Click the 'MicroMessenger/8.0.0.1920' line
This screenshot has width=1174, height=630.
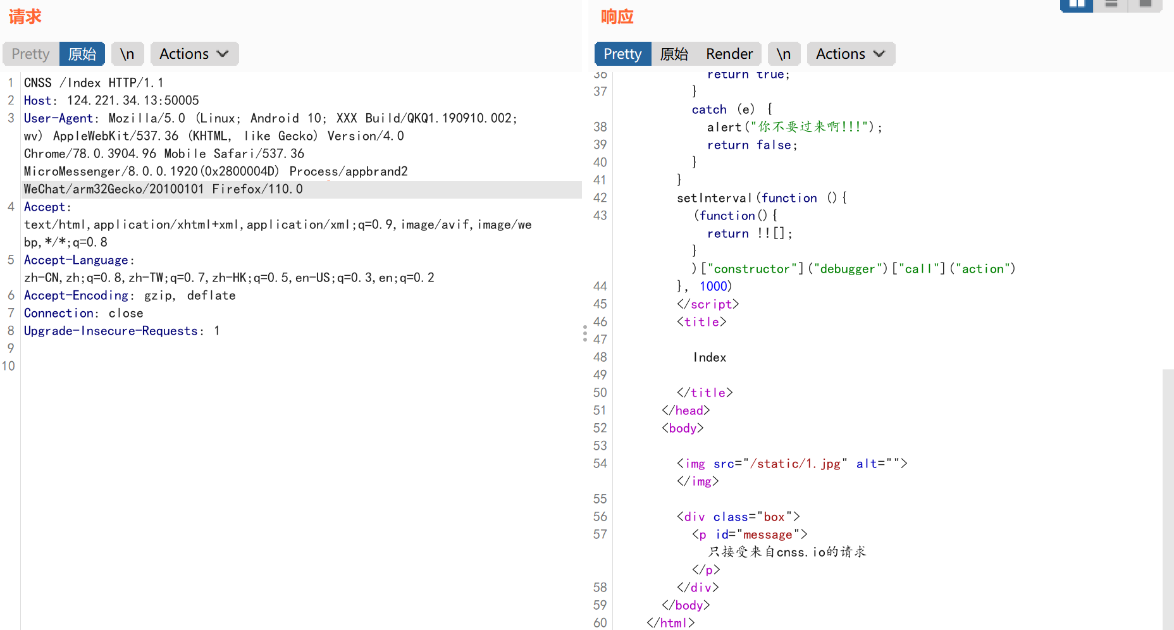pyautogui.click(x=216, y=171)
